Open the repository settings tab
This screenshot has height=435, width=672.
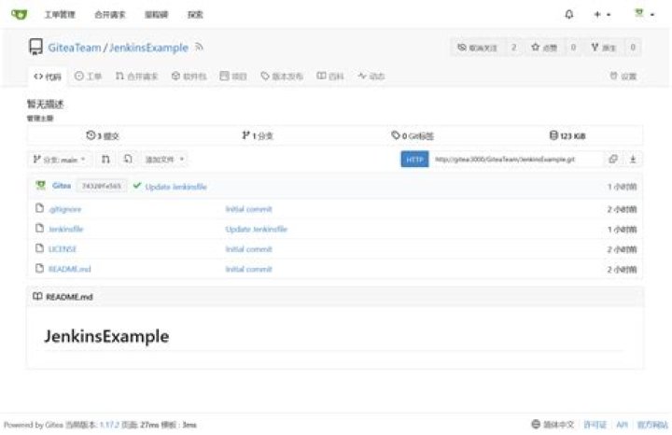[x=623, y=76]
